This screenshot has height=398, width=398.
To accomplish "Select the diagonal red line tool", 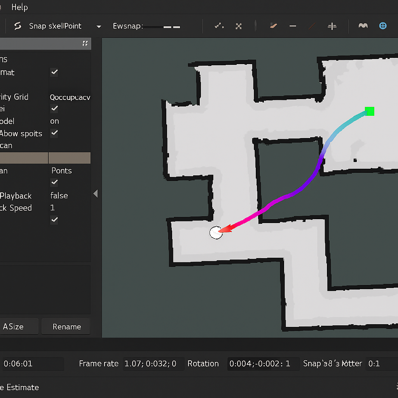I will pos(312,26).
